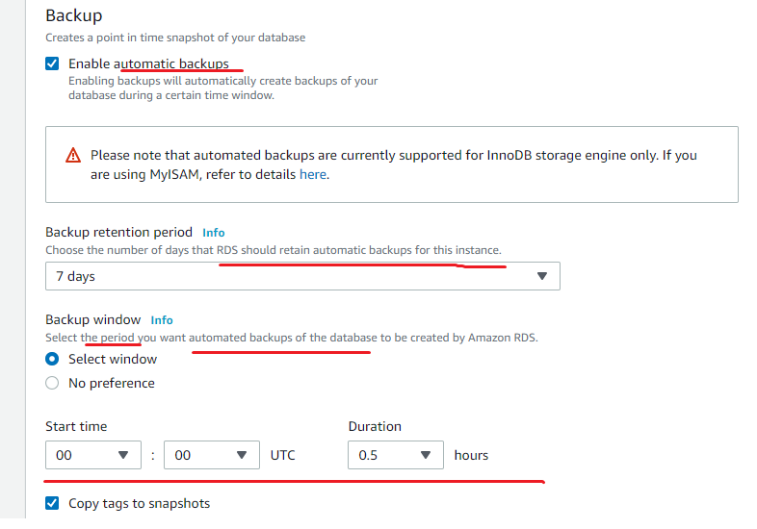This screenshot has width=757, height=529.
Task: Select the No preference radio button
Action: (x=52, y=383)
